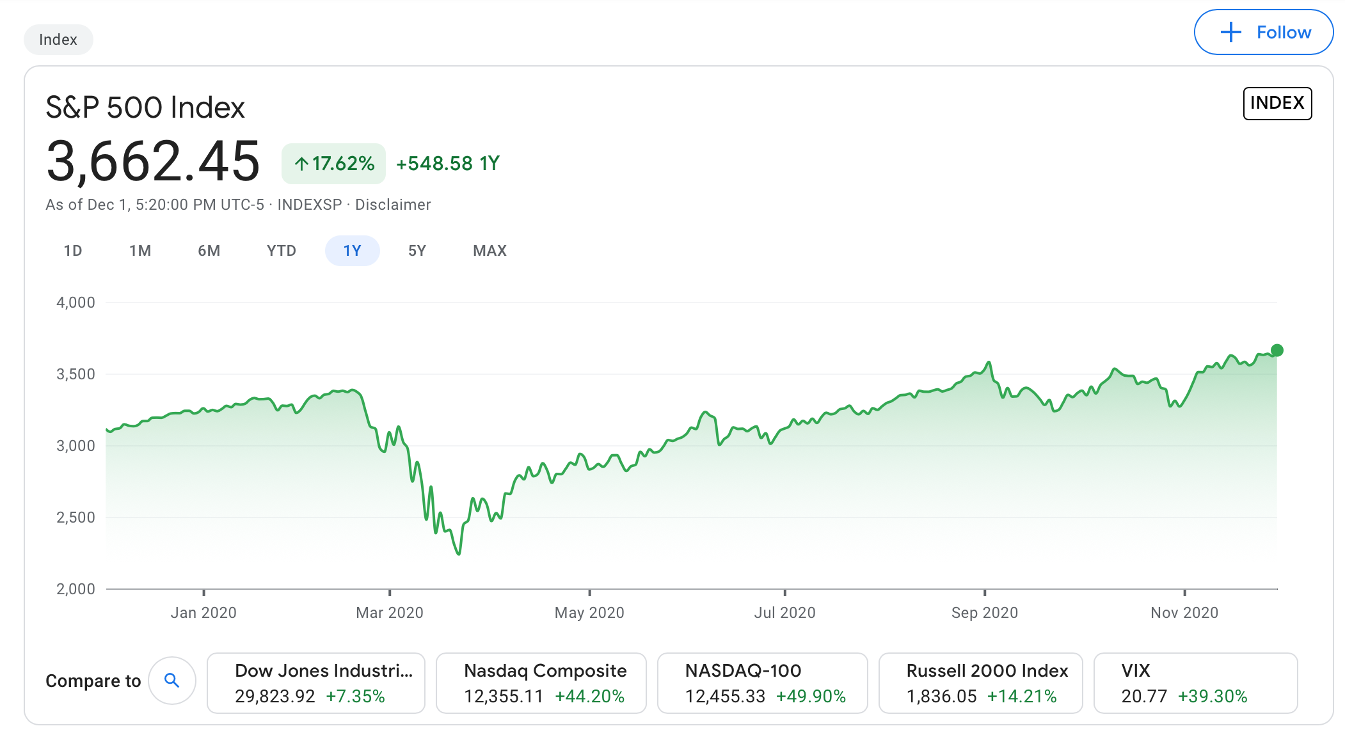Image resolution: width=1345 pixels, height=742 pixels.
Task: Click the As of Dec 1 timestamp
Action: (x=155, y=205)
